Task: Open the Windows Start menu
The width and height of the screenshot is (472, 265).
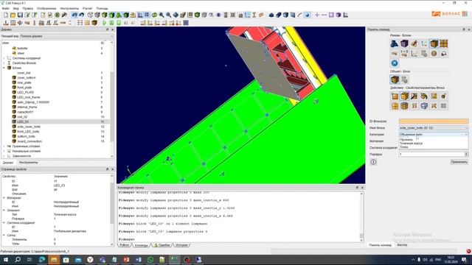Action: point(6,260)
